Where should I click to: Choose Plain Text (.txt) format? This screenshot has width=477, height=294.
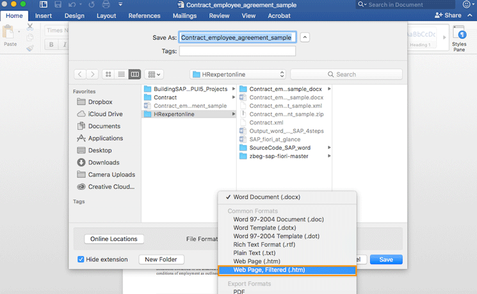(287, 253)
